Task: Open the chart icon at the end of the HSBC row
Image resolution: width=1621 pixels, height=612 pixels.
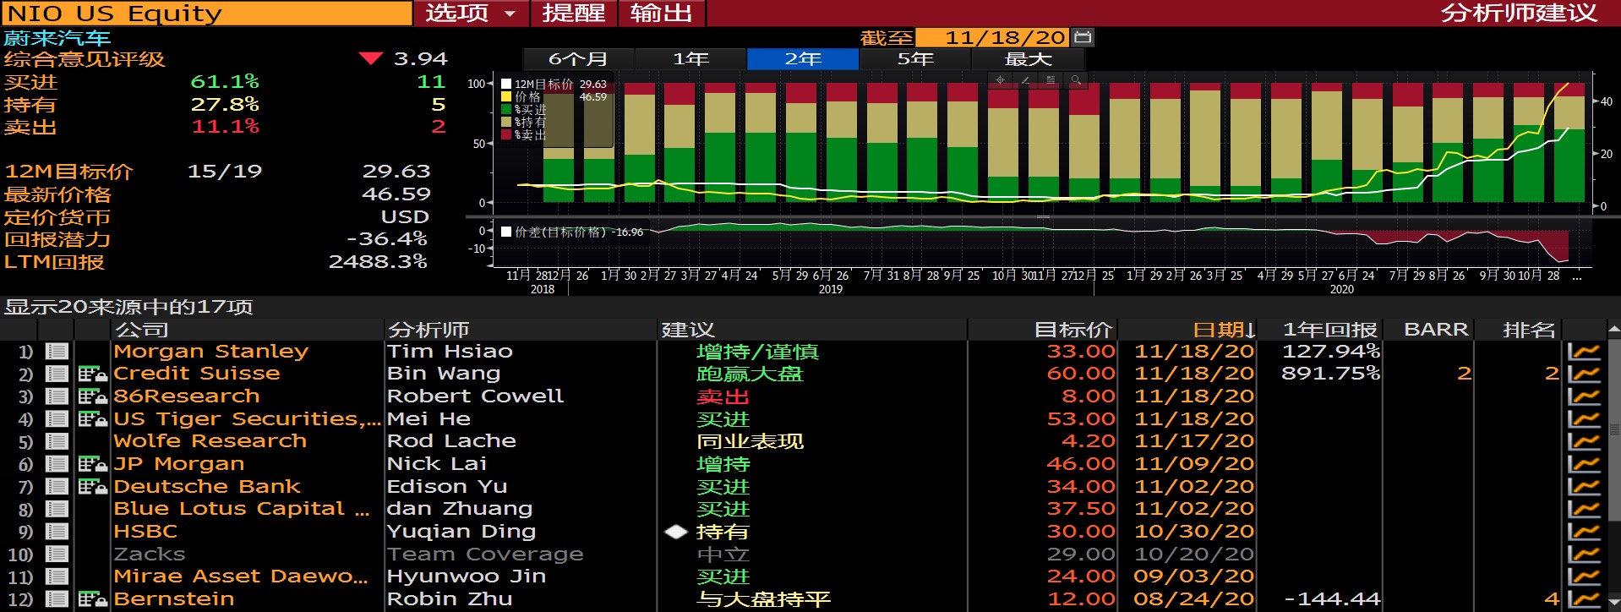Action: point(1584,532)
